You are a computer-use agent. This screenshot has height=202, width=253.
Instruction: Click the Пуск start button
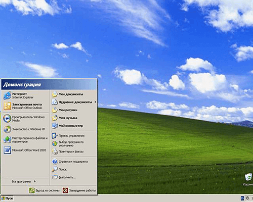click(7, 198)
